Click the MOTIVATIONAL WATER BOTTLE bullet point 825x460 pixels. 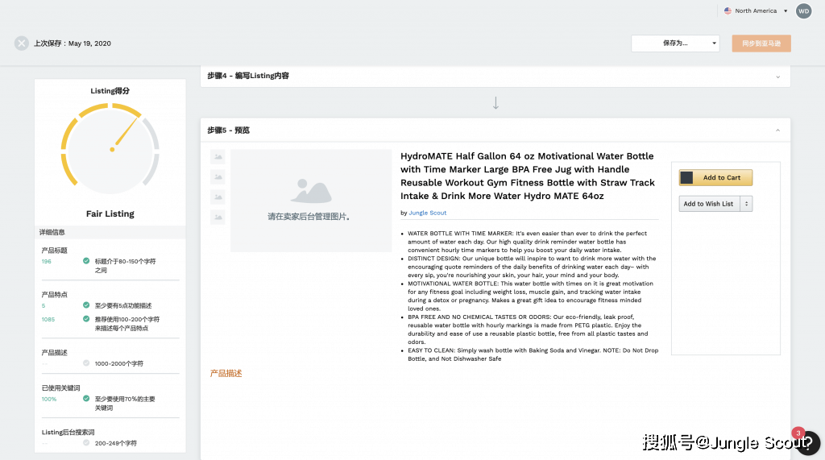tap(530, 296)
